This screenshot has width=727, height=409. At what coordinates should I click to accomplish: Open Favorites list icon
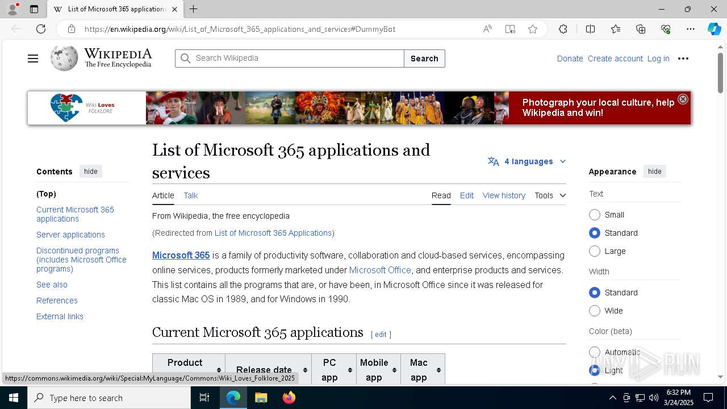tap(616, 29)
